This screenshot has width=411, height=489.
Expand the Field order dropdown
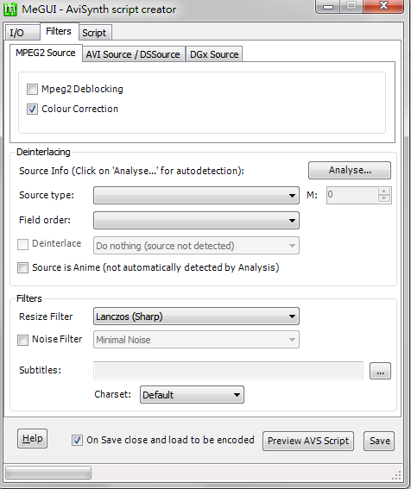pos(196,221)
